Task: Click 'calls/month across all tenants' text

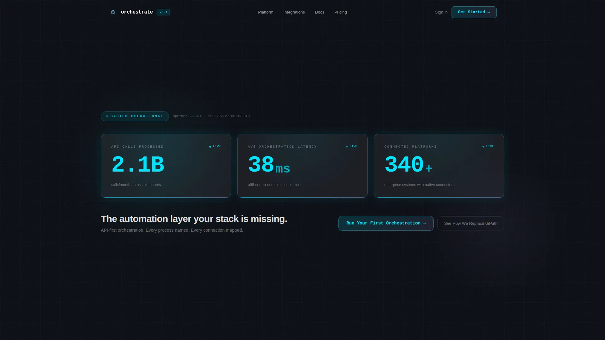Action: click(x=136, y=185)
